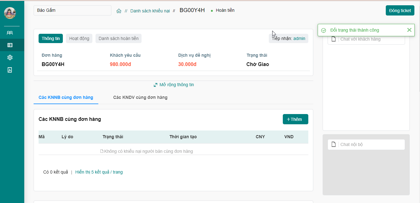Click the admin assignee link
The image size is (420, 203).
point(299,38)
